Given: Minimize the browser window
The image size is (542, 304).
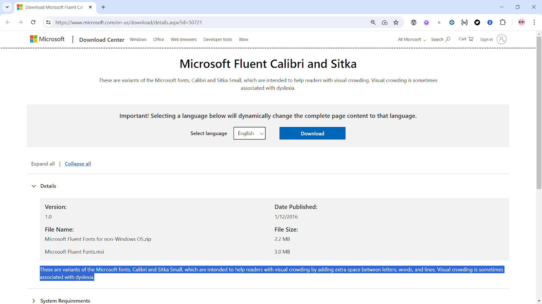Looking at the screenshot, I should click(x=502, y=7).
